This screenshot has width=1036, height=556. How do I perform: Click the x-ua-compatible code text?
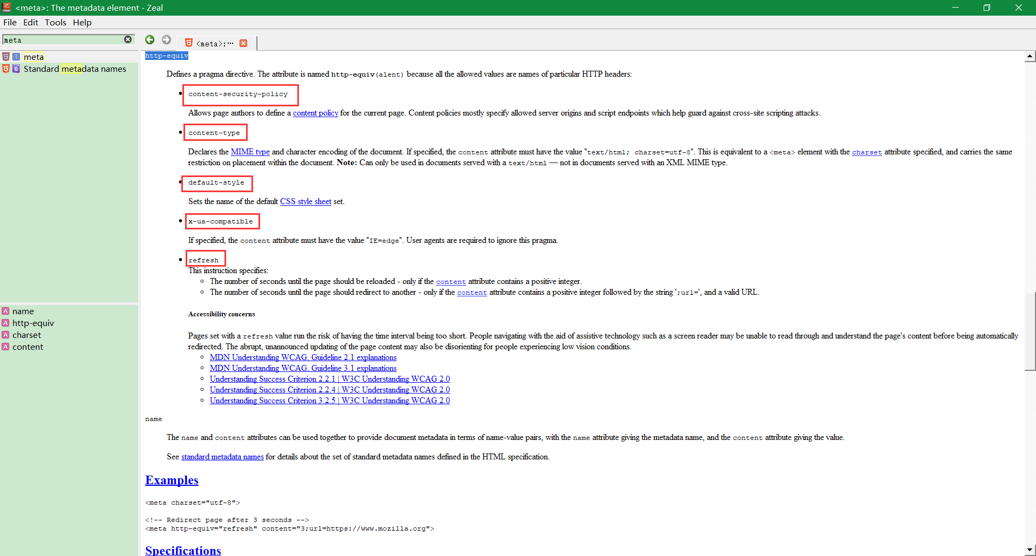[221, 221]
